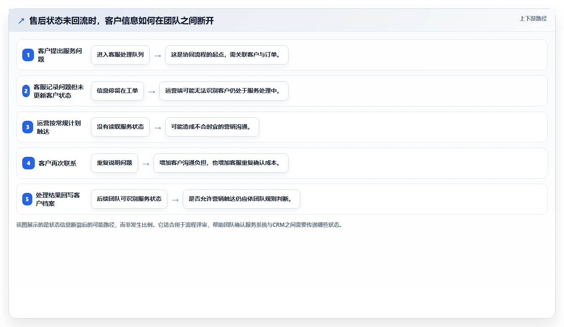The image size is (564, 327).
Task: Click the 重复说明问题 box
Action: 114,163
